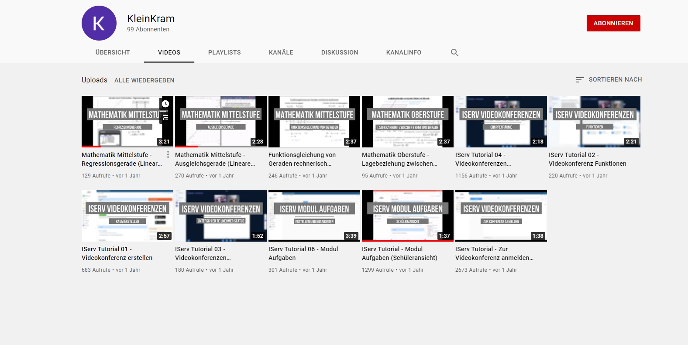Select the Videos tab
The height and width of the screenshot is (345, 688).
pos(169,52)
